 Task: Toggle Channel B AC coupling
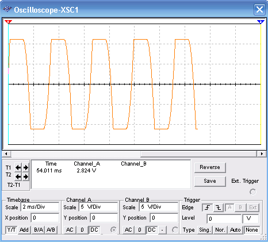(128, 230)
